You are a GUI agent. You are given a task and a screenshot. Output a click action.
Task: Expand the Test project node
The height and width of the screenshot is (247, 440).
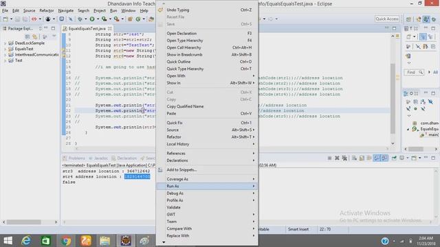(5, 60)
